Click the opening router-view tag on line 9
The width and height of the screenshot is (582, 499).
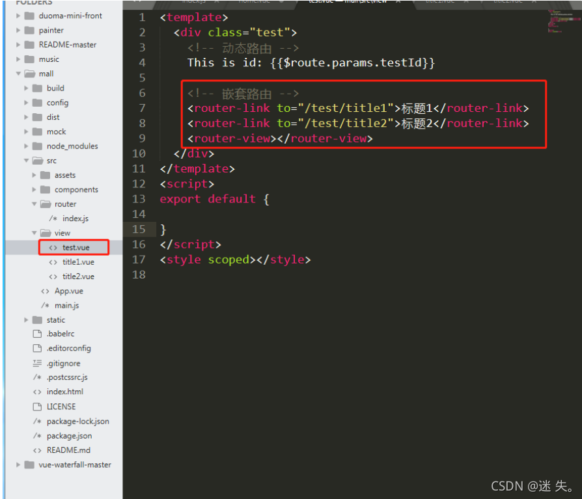point(232,139)
